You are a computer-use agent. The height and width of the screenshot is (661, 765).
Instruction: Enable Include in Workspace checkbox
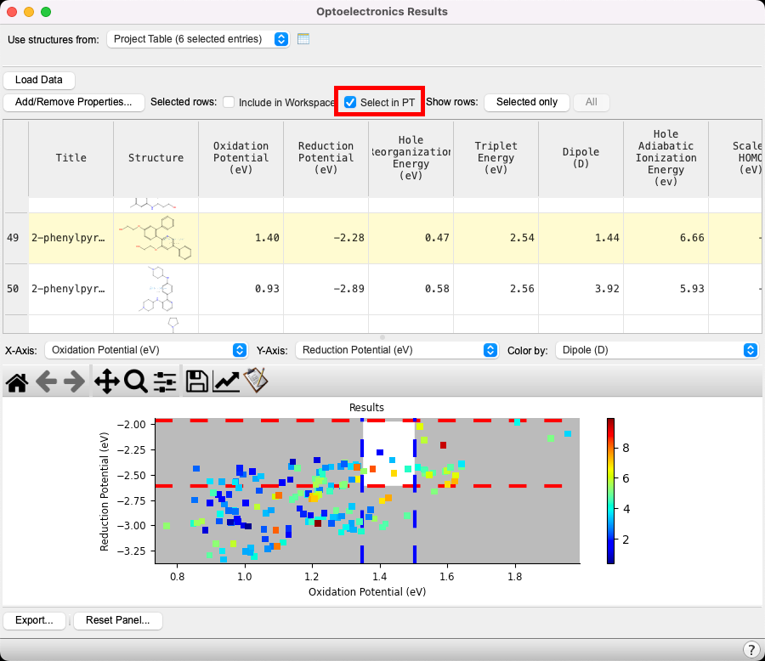click(x=229, y=102)
